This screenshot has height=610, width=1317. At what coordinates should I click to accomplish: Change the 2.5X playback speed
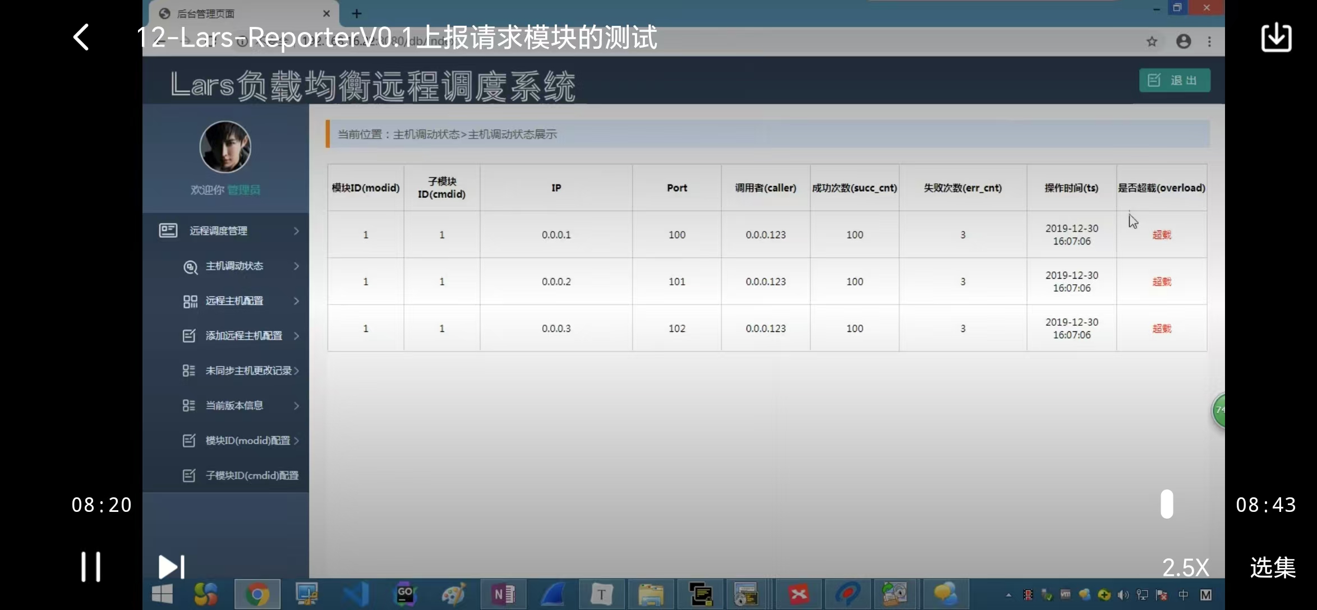click(x=1185, y=568)
